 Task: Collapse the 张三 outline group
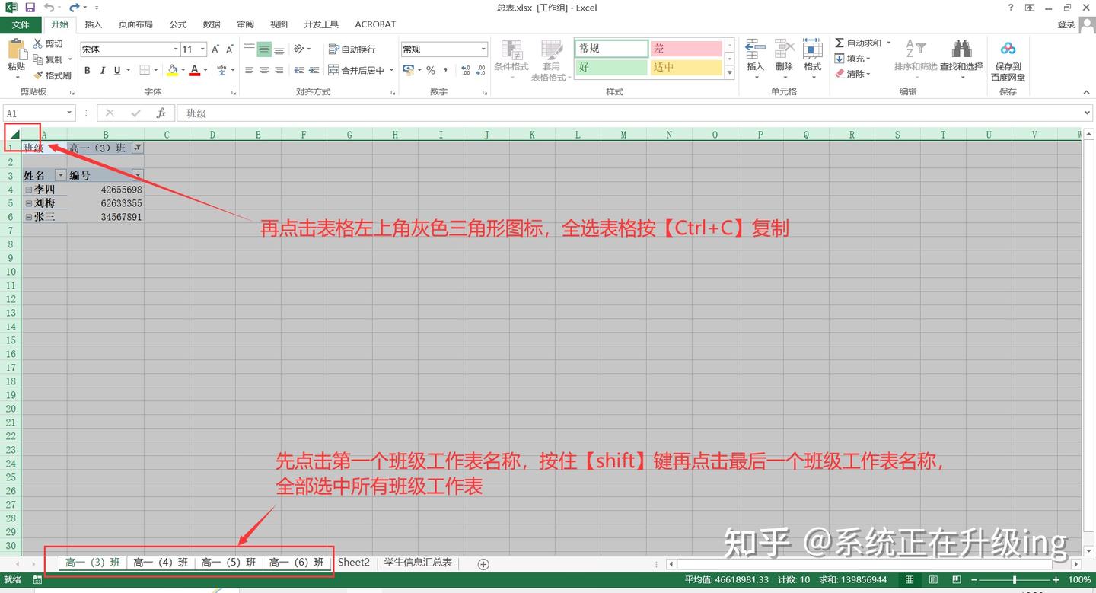coord(27,216)
